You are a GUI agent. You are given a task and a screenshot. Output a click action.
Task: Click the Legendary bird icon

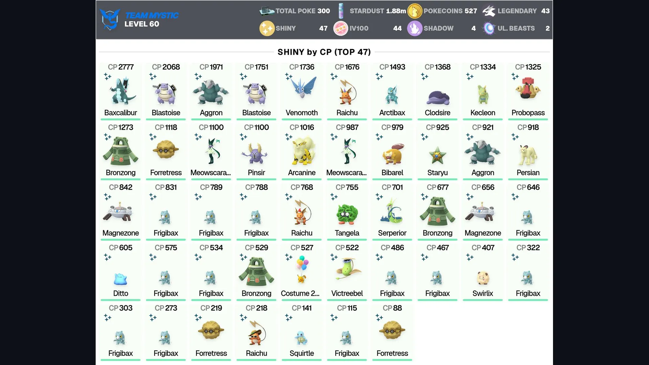pos(489,11)
